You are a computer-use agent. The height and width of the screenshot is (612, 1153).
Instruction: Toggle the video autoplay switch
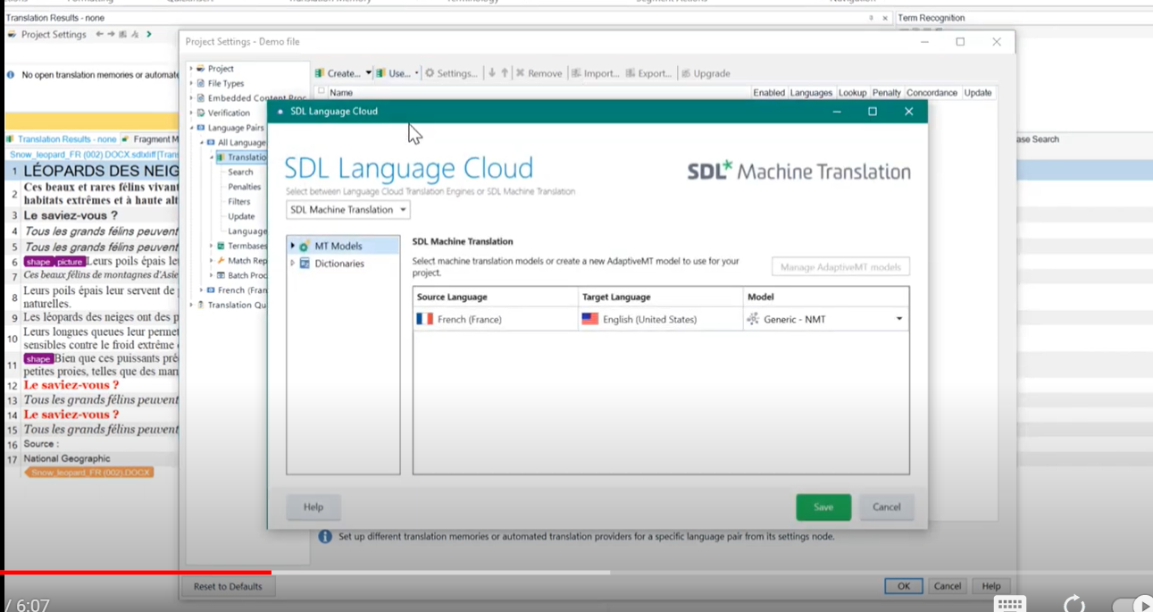coord(1132,605)
